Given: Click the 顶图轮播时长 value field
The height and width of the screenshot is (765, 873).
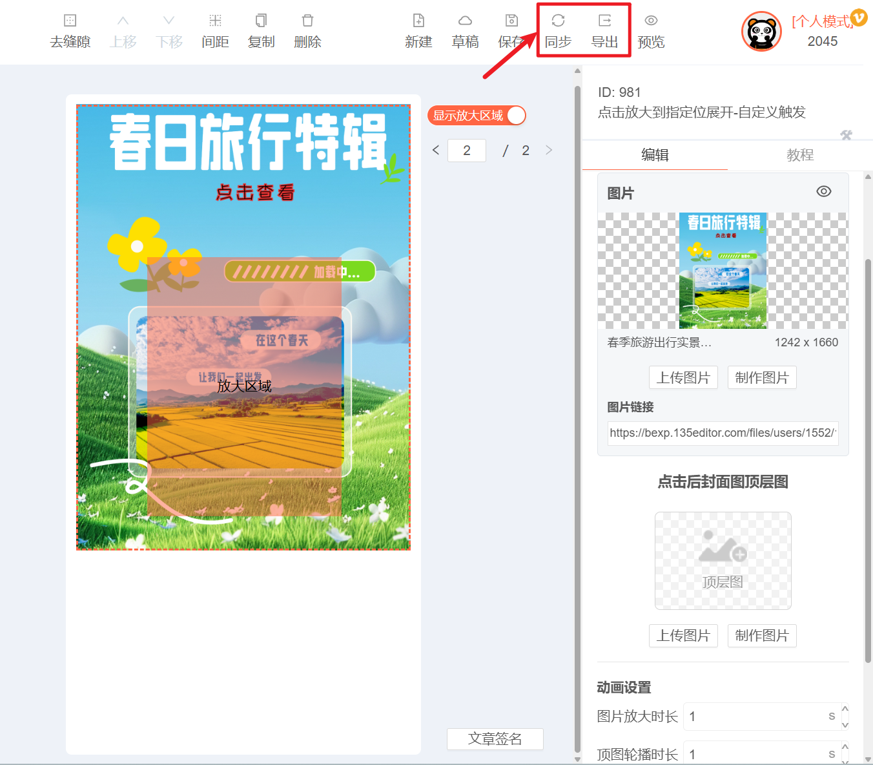Looking at the screenshot, I should pyautogui.click(x=761, y=754).
